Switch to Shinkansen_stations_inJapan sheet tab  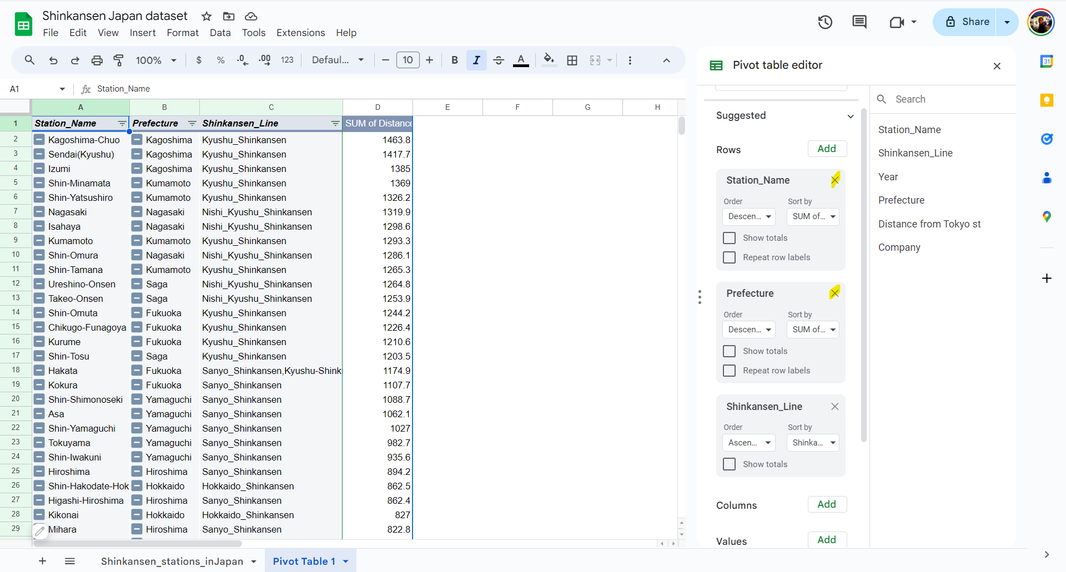tap(172, 561)
